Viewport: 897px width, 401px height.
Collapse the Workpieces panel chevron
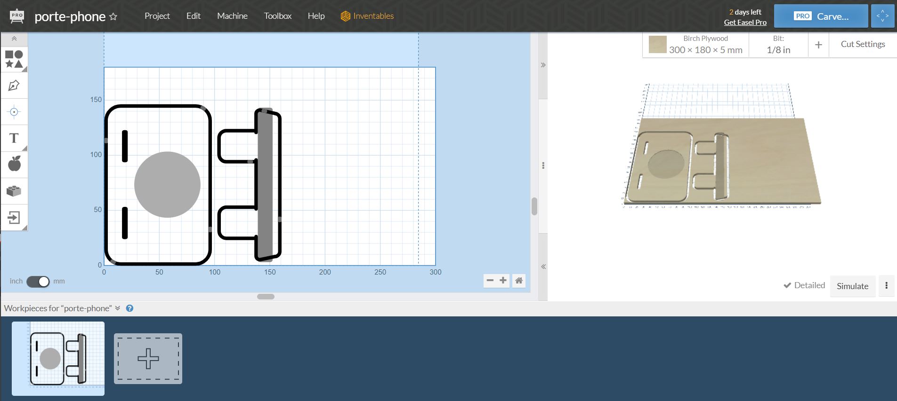click(118, 308)
